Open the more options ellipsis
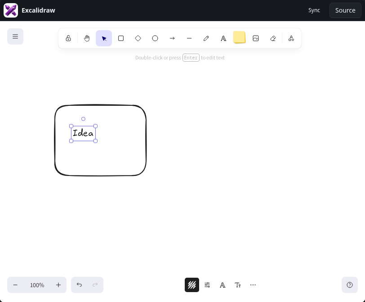This screenshot has width=365, height=302. click(x=253, y=285)
